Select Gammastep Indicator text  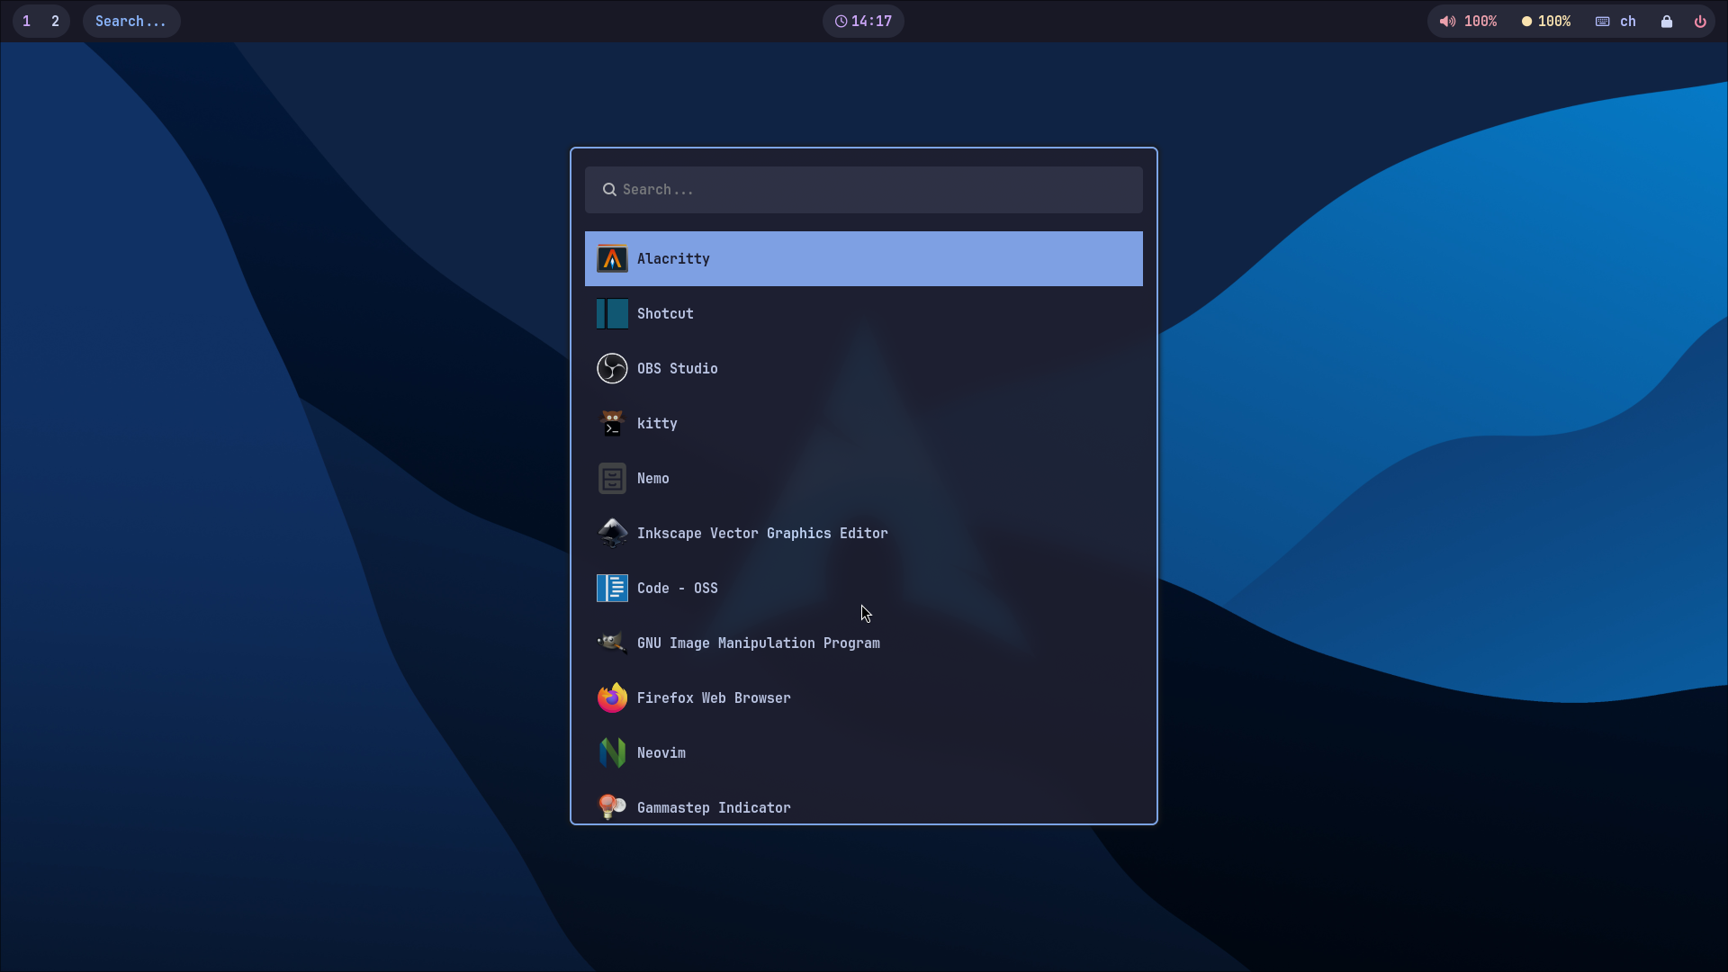point(714,808)
